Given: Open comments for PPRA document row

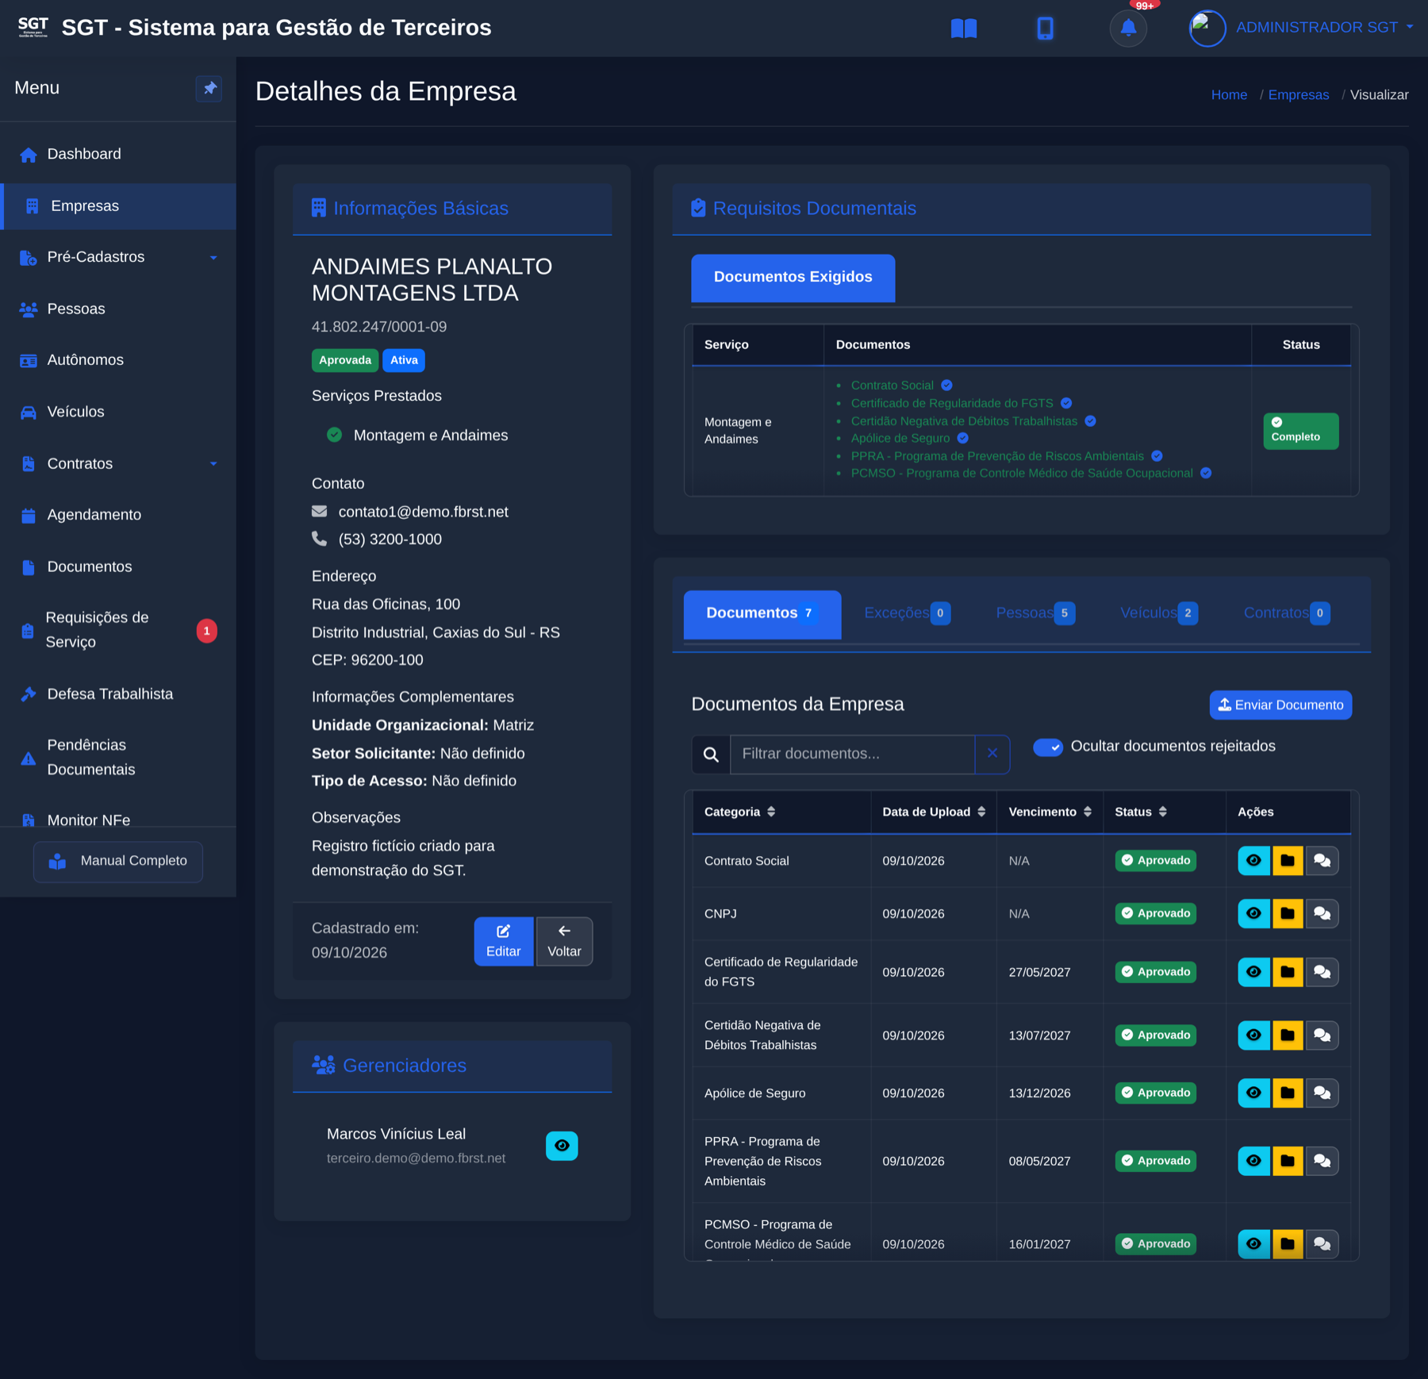Looking at the screenshot, I should click(x=1322, y=1161).
